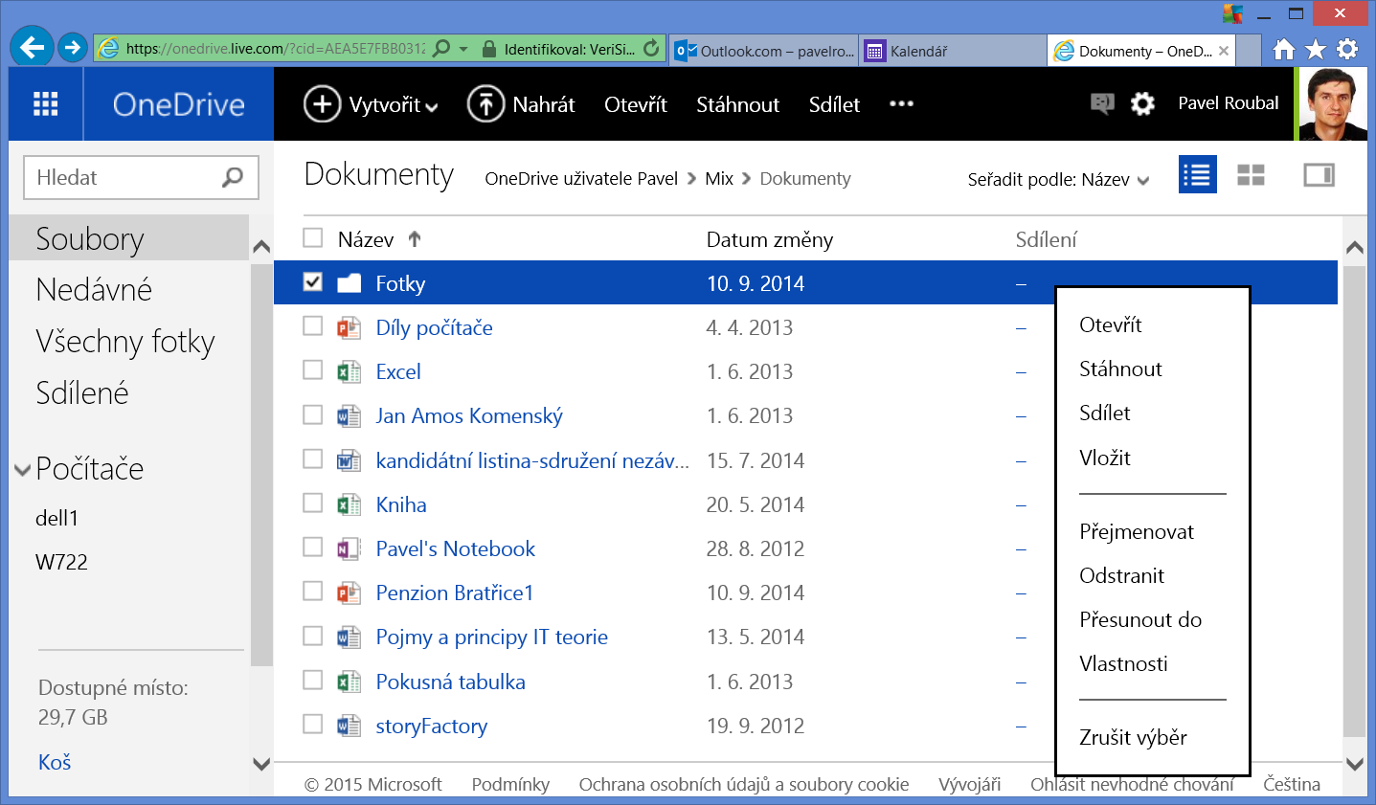Go back with browser back arrow
This screenshot has width=1376, height=805.
[32, 47]
